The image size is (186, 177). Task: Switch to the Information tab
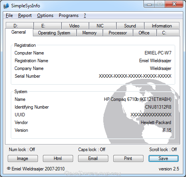[x=162, y=26]
